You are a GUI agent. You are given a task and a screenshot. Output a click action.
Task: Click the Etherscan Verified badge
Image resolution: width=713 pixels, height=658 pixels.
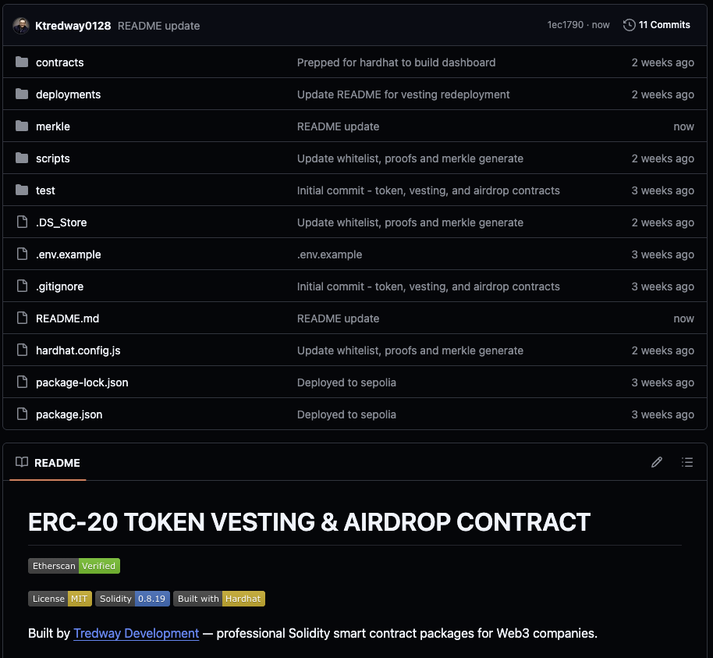[73, 565]
